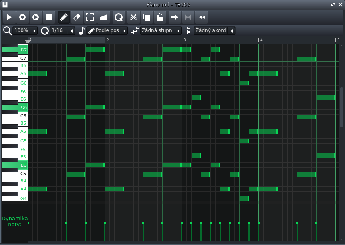Activate the marquee selection tool
Screen dimensions: 345x245
(x=90, y=17)
